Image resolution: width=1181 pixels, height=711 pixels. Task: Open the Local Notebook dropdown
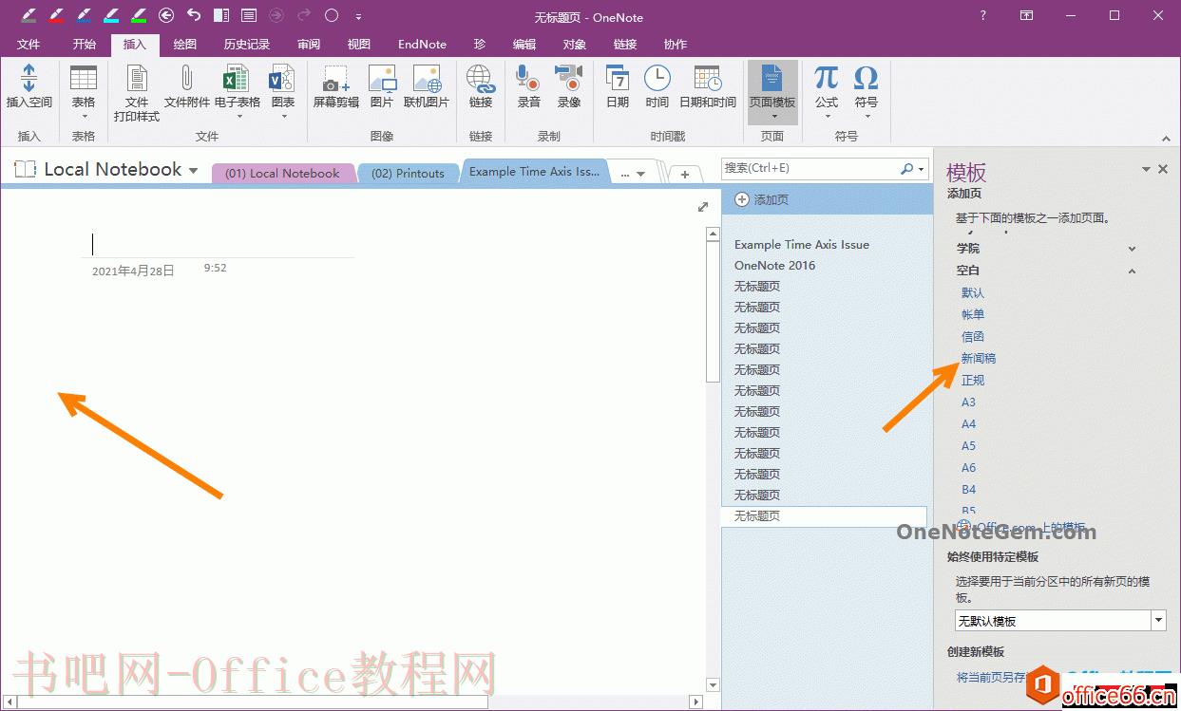[194, 171]
